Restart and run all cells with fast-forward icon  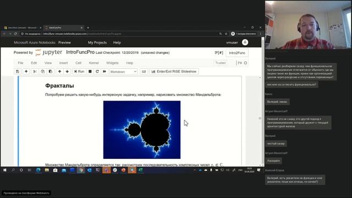point(105,71)
